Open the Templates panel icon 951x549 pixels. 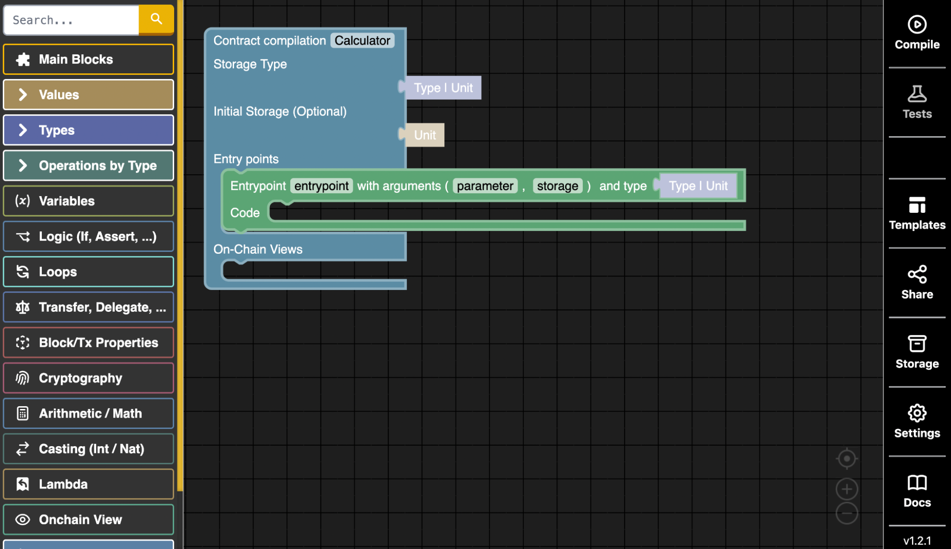(x=916, y=205)
